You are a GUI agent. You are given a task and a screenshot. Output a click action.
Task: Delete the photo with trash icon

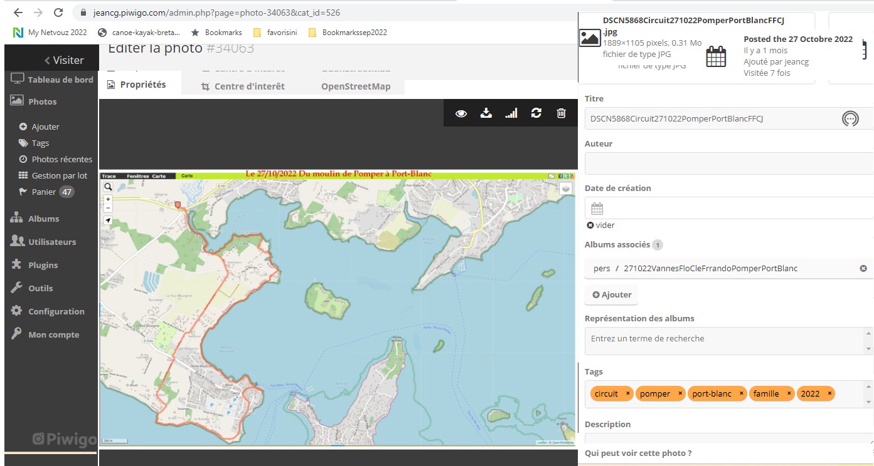click(561, 113)
